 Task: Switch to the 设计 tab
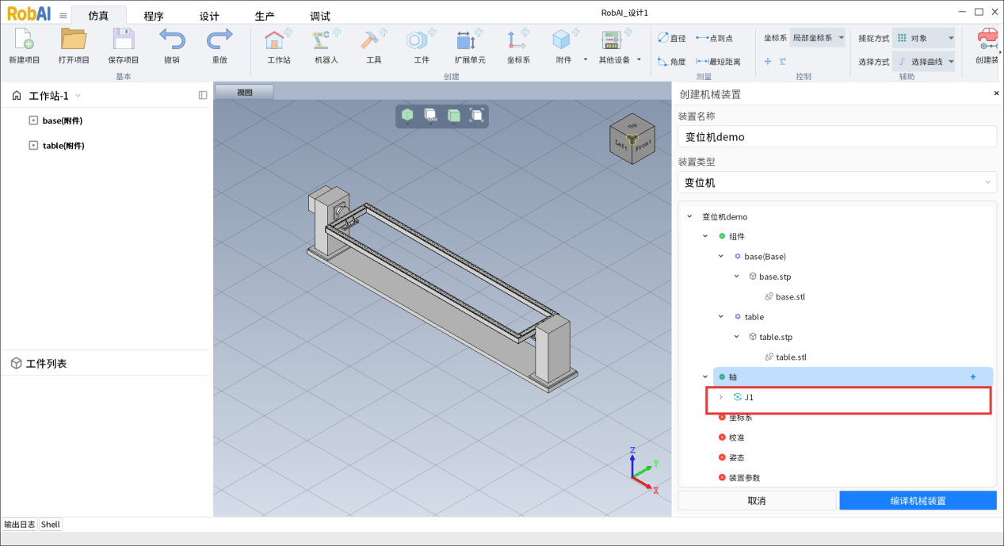pos(209,16)
